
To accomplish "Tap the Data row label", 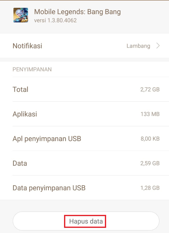I will [x=20, y=163].
